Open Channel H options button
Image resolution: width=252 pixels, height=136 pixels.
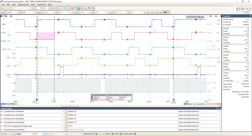point(159,12)
